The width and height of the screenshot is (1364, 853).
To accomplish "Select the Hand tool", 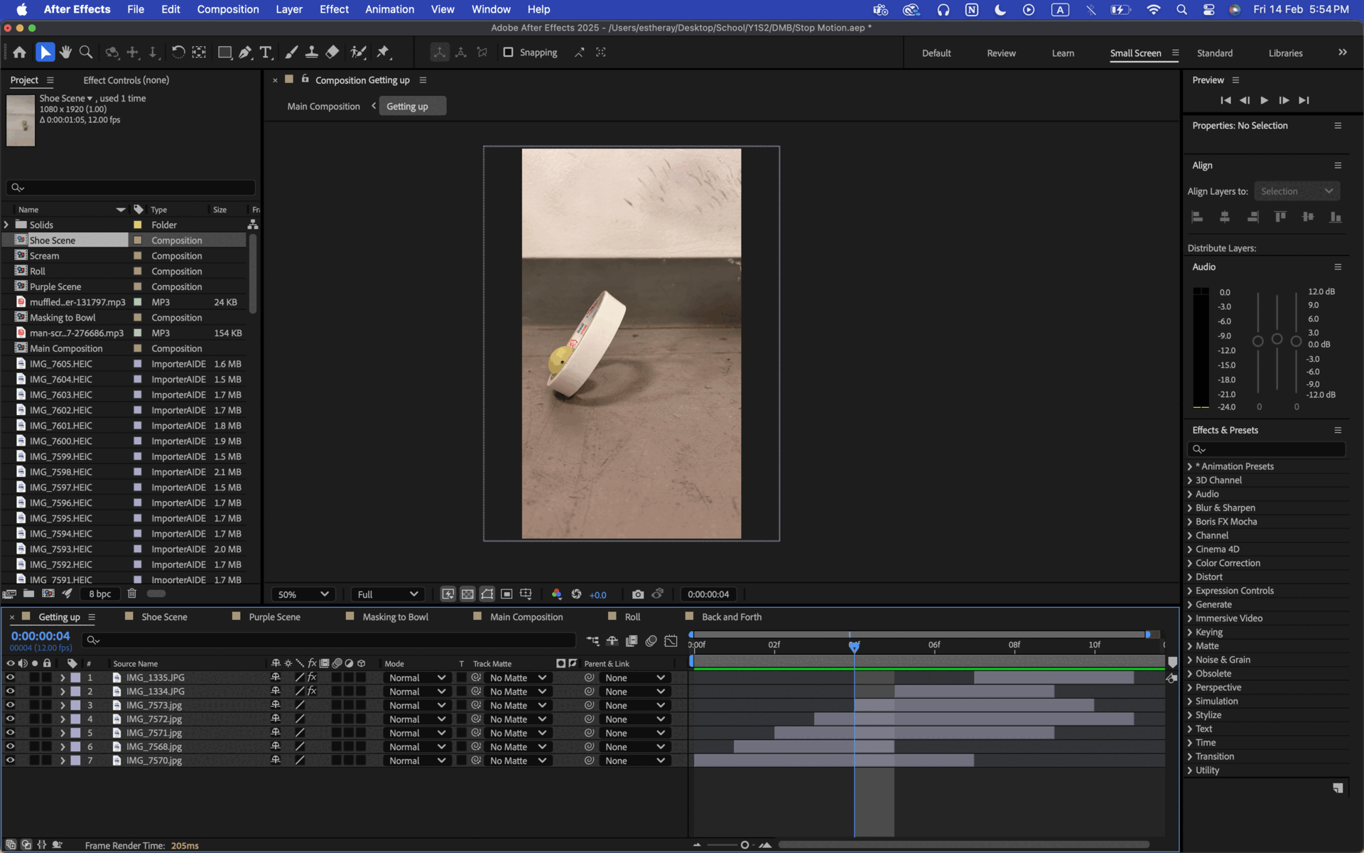I will (x=65, y=53).
